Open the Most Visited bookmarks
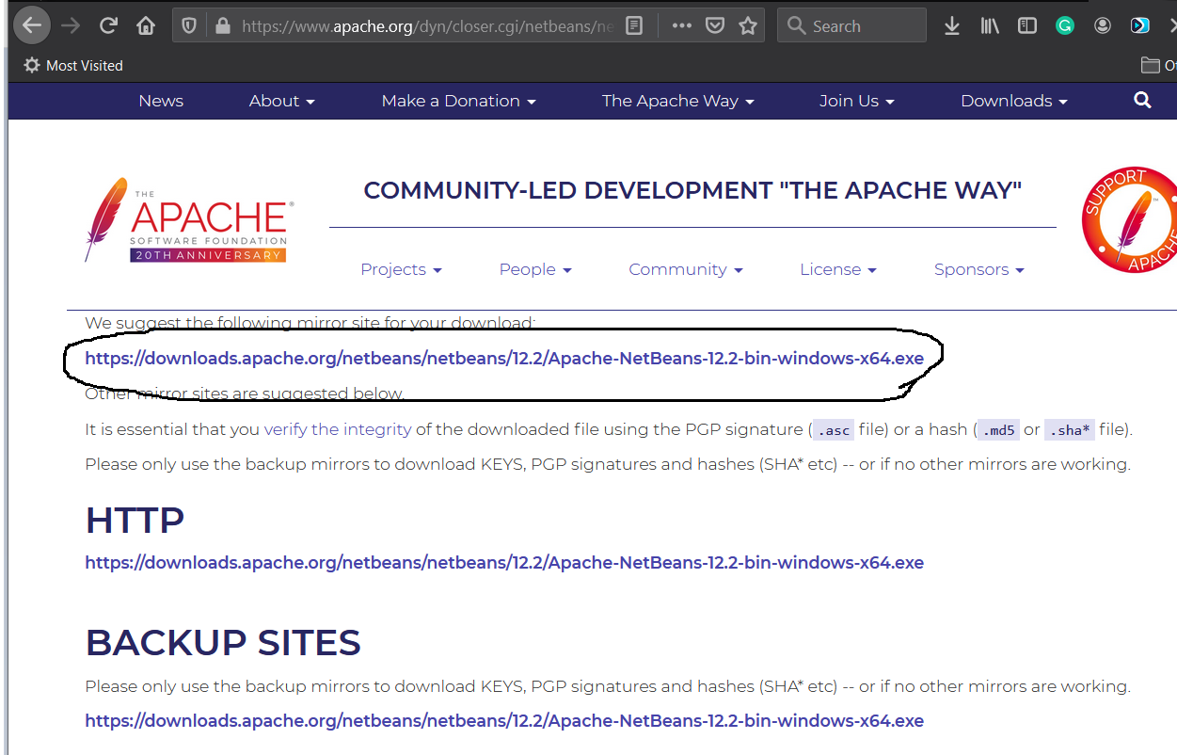Viewport: 1177px width, 755px height. 73,65
